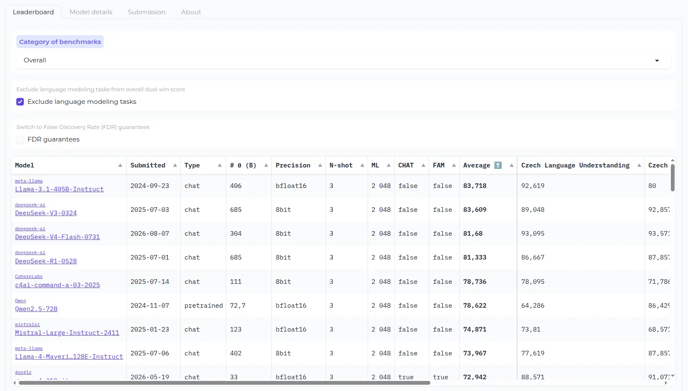Click the table's scroll-up arrow
This screenshot has height=391, width=688.
click(673, 160)
